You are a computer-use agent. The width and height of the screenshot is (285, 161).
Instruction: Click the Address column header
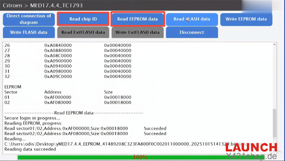tap(53, 92)
